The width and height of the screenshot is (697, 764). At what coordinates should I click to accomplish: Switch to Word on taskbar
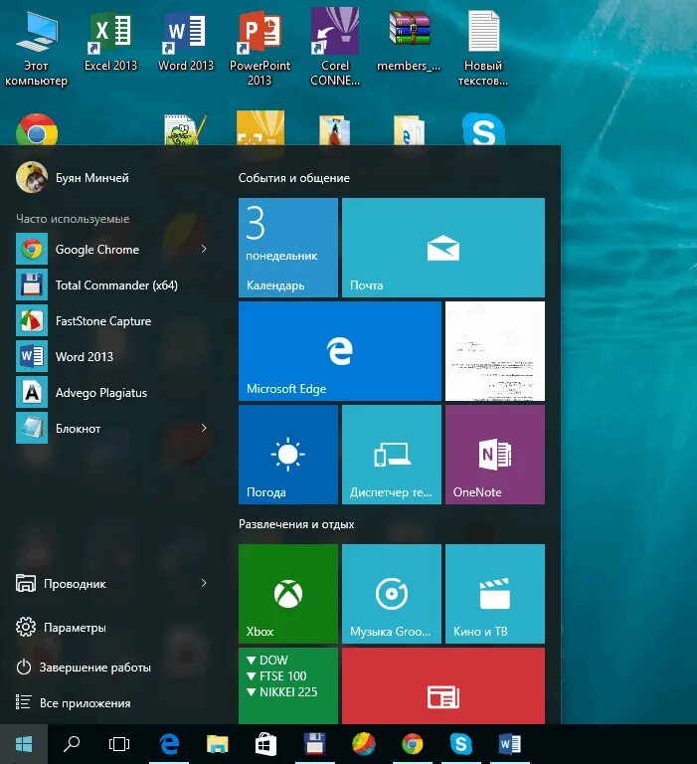509,743
